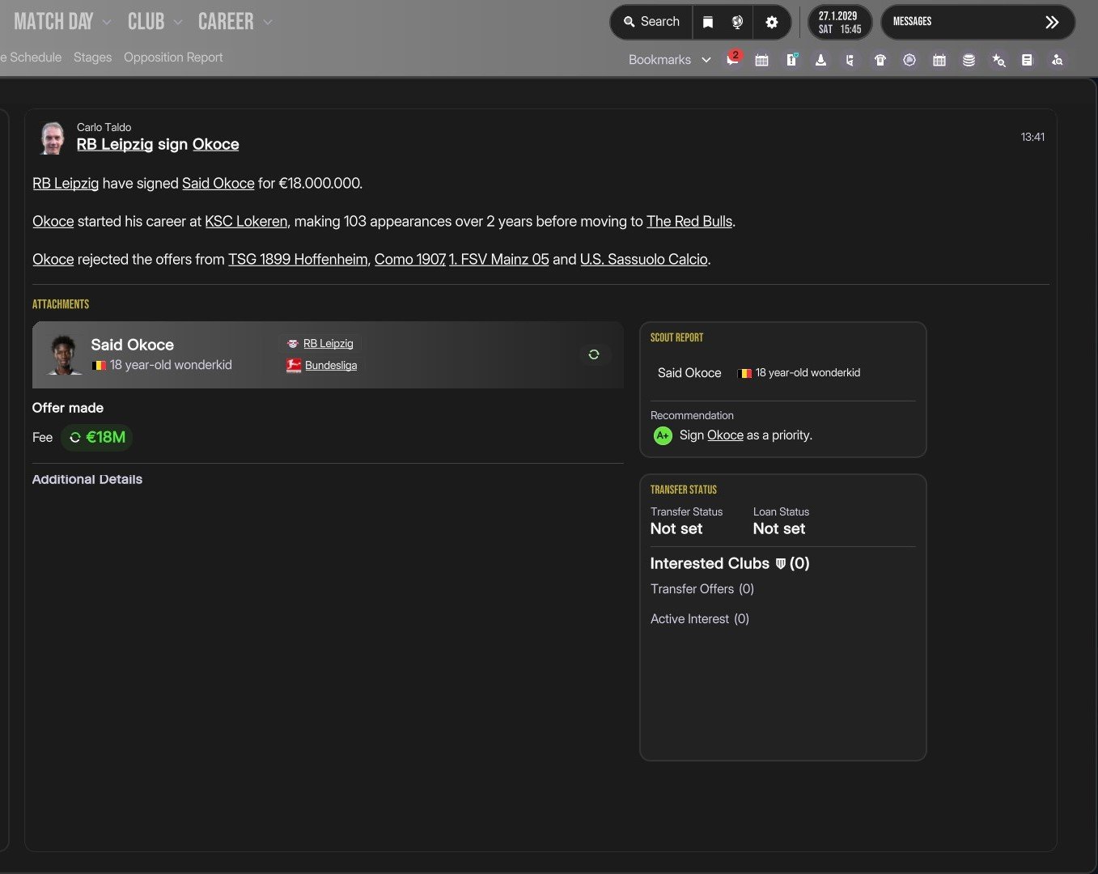
Task: Click Transfer Offers (0) row
Action: click(x=702, y=589)
